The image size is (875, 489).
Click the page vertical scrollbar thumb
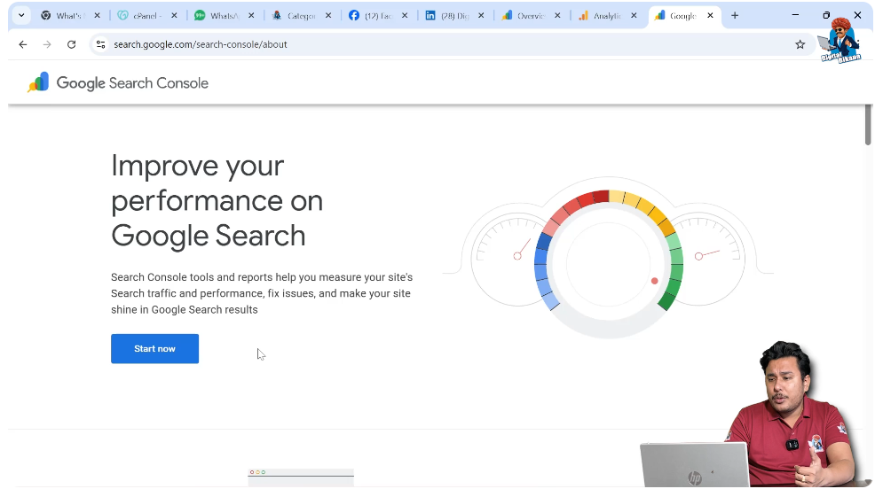868,125
